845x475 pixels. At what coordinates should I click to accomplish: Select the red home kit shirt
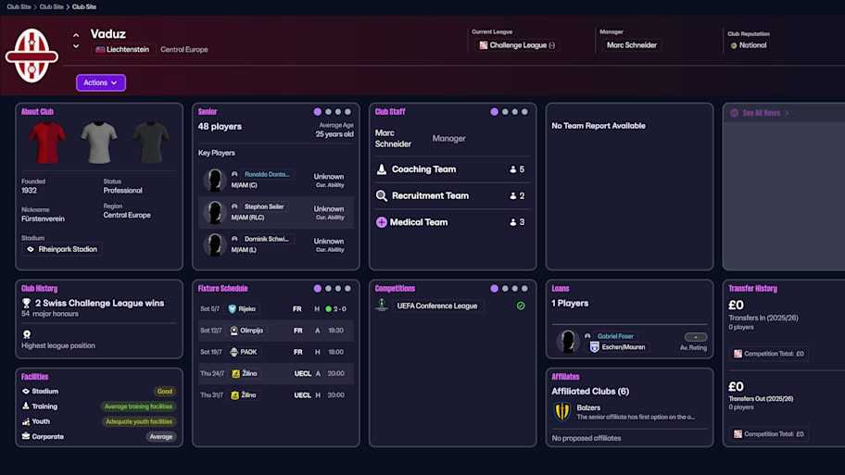[x=47, y=143]
